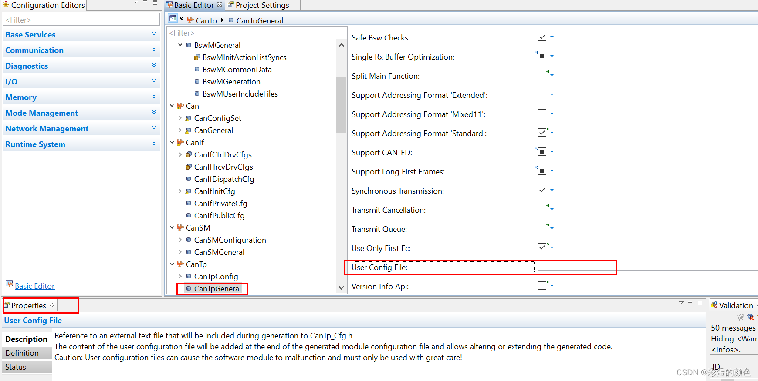
Task: Expand the CanSMConfiguration tree node
Action: (x=180, y=240)
